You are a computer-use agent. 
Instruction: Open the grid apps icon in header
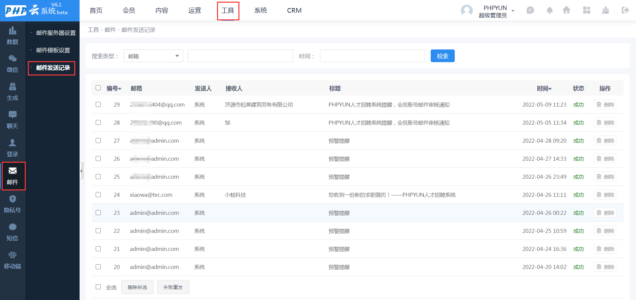[587, 10]
